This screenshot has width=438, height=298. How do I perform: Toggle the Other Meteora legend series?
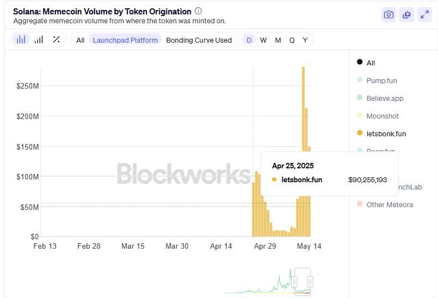tap(389, 205)
